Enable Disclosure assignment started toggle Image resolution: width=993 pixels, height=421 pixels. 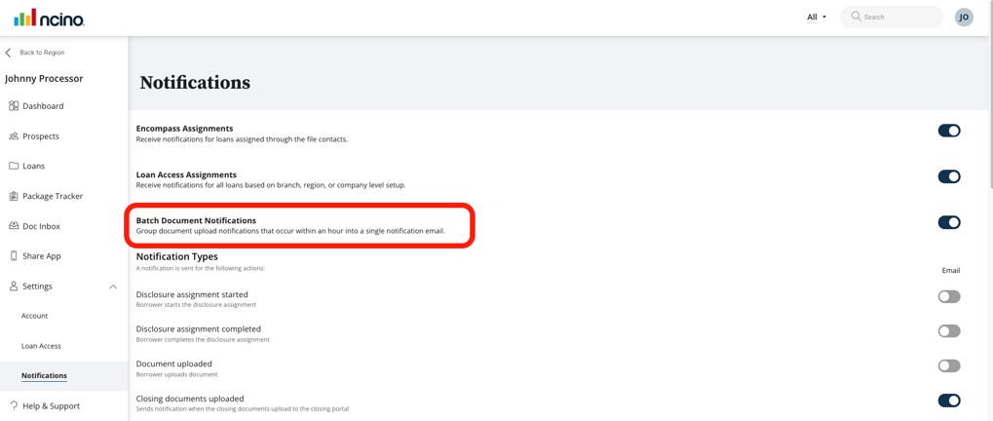point(948,296)
